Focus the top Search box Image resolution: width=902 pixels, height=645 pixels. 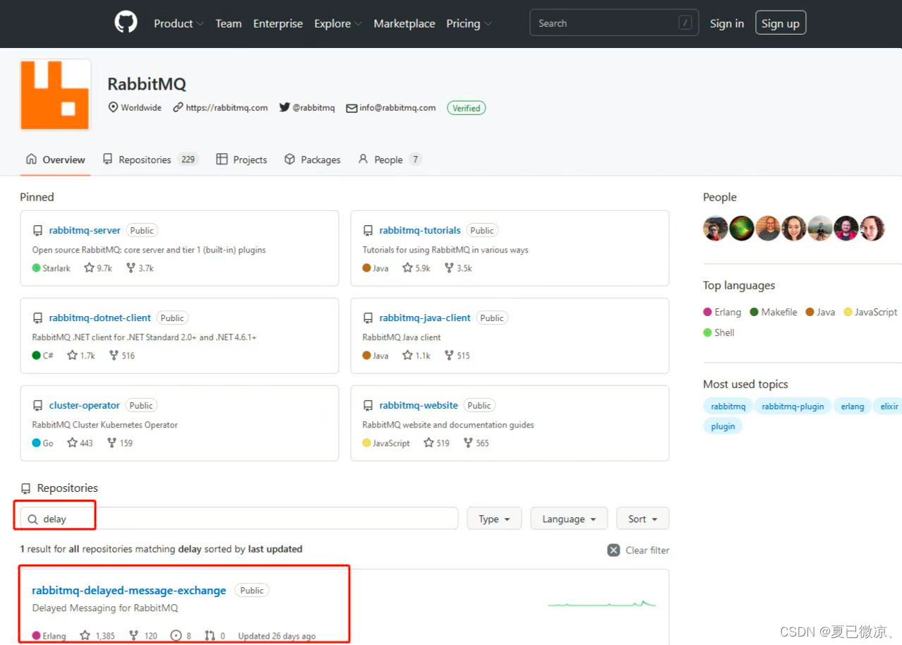point(614,23)
